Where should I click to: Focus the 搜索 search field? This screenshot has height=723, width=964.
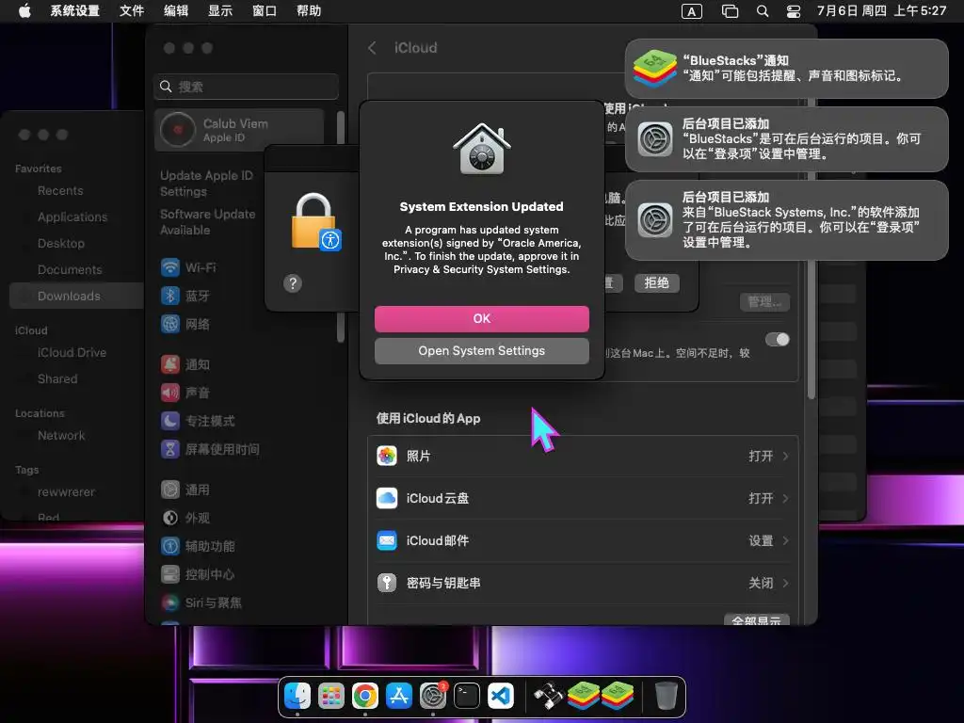[246, 87]
